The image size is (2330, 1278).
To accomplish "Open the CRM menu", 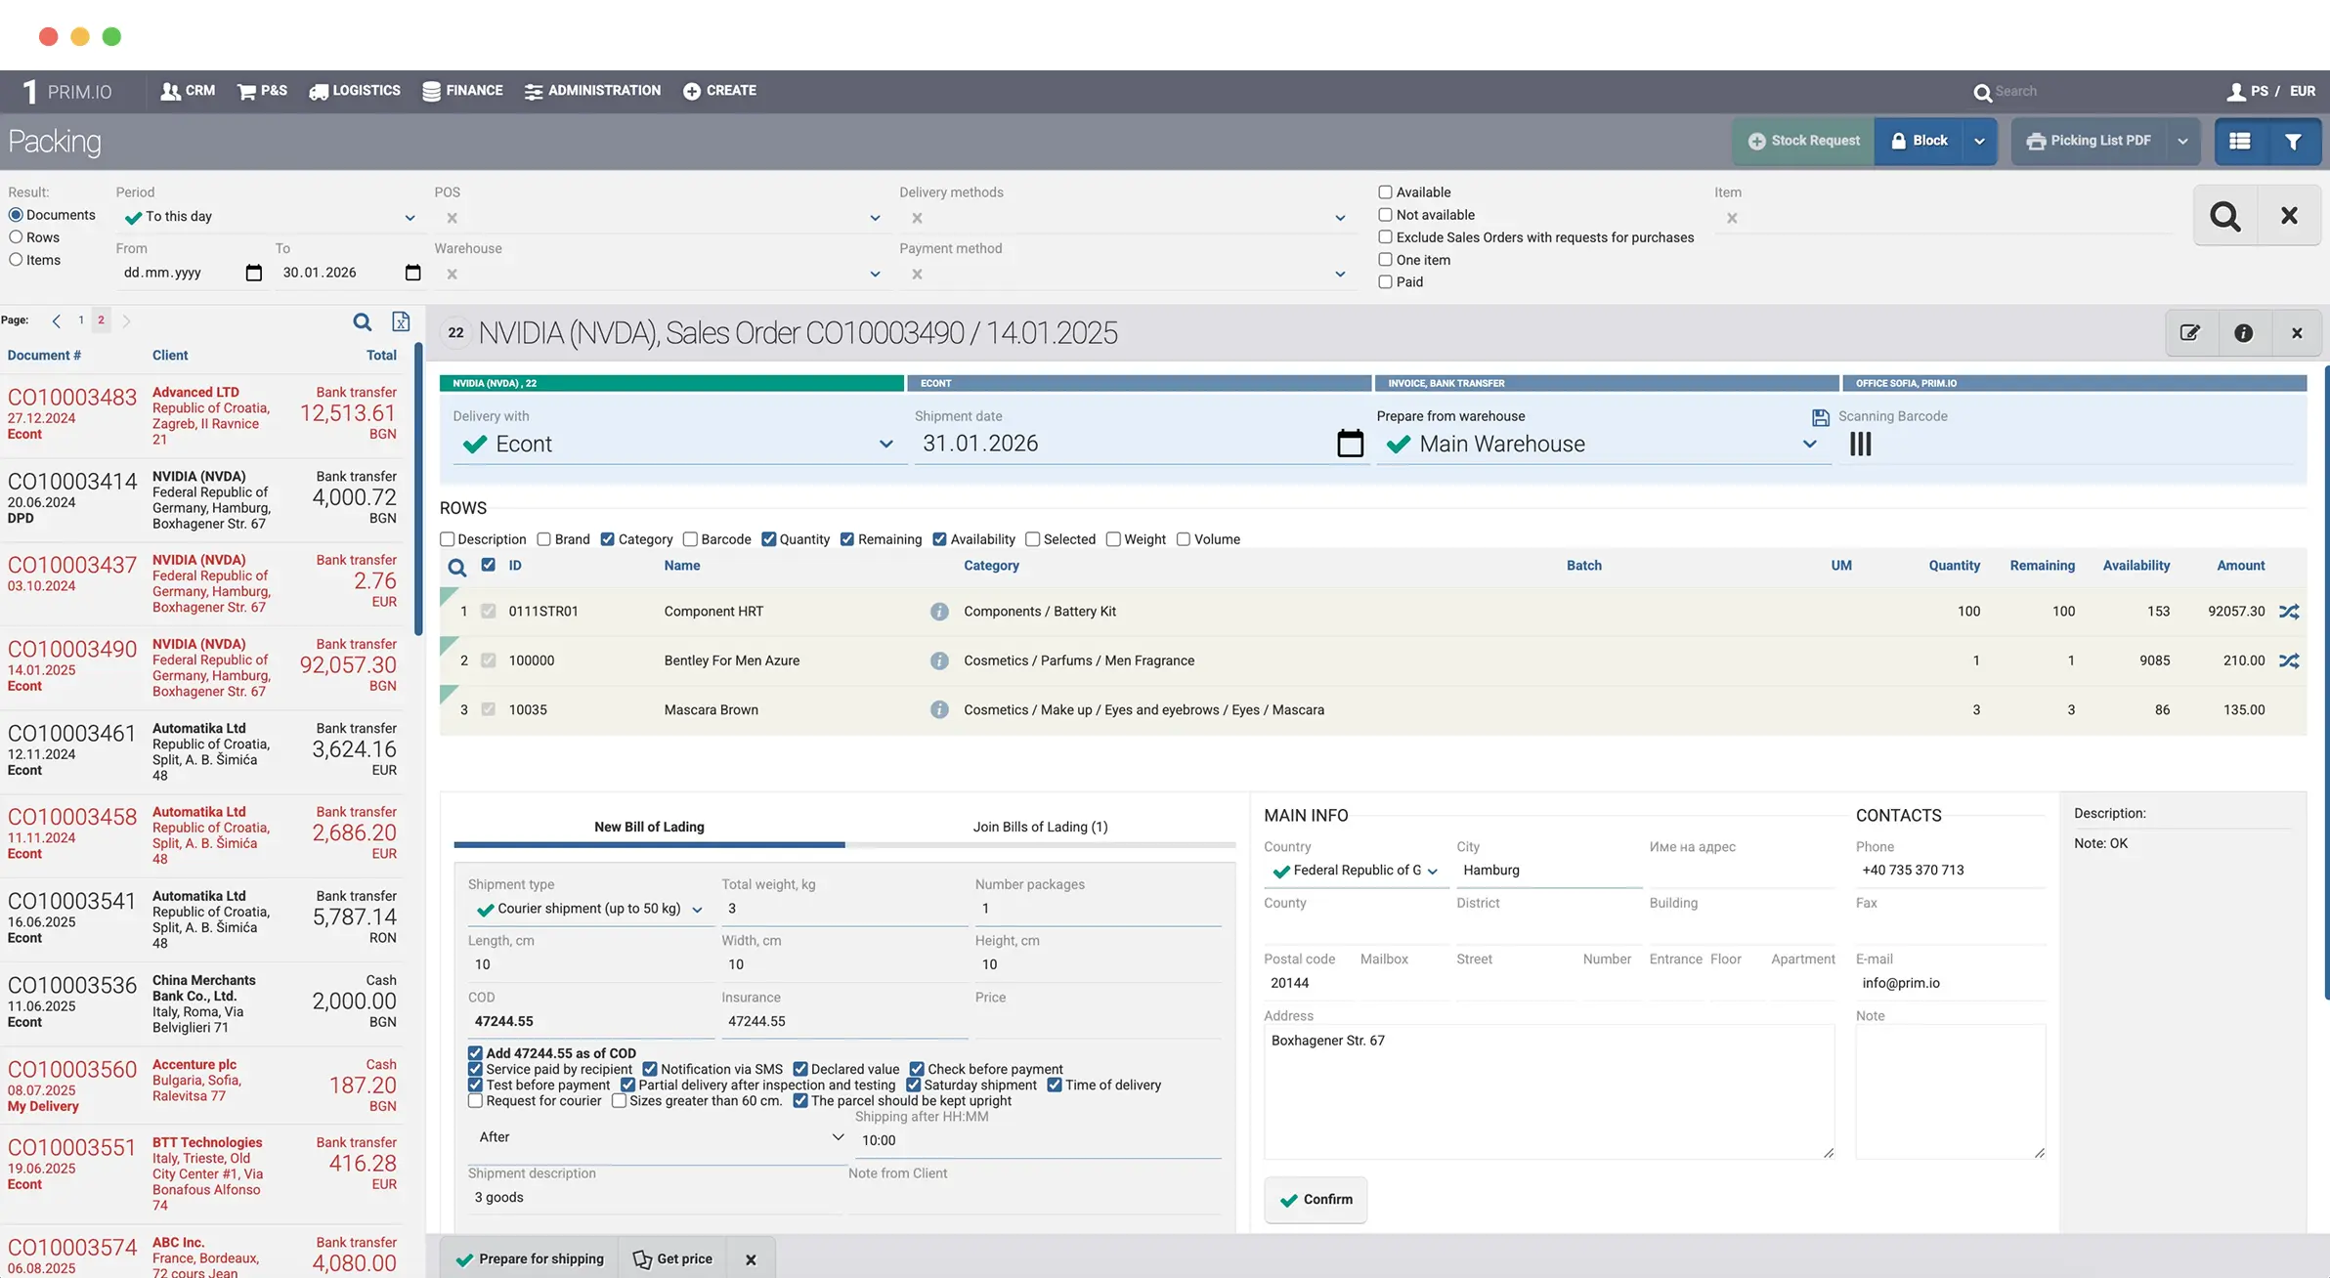I will click(188, 91).
